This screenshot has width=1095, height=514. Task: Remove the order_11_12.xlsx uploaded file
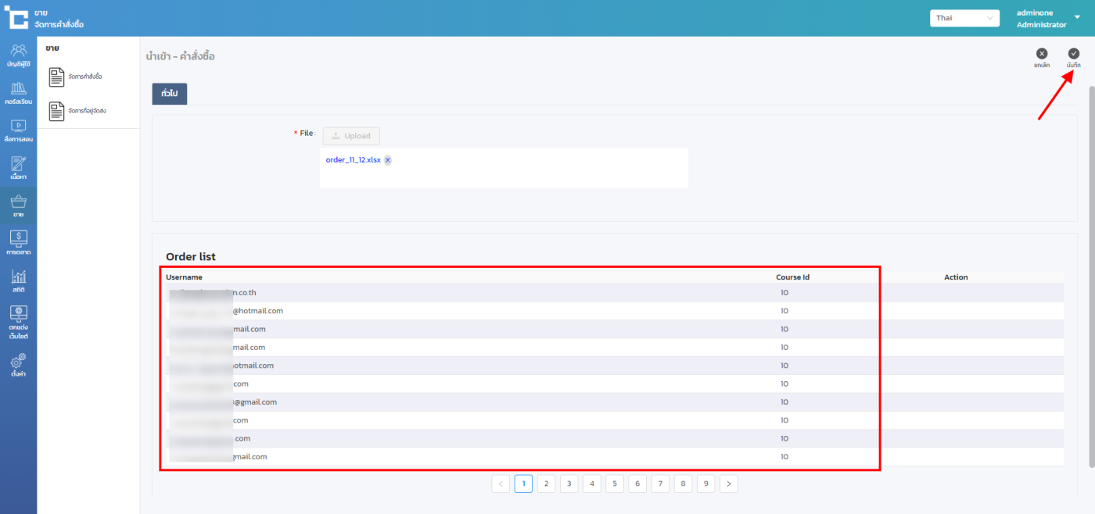[x=388, y=160]
